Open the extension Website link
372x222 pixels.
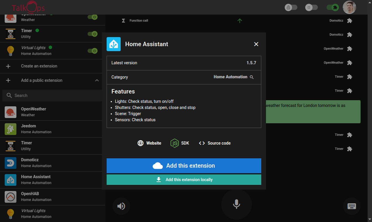click(149, 143)
